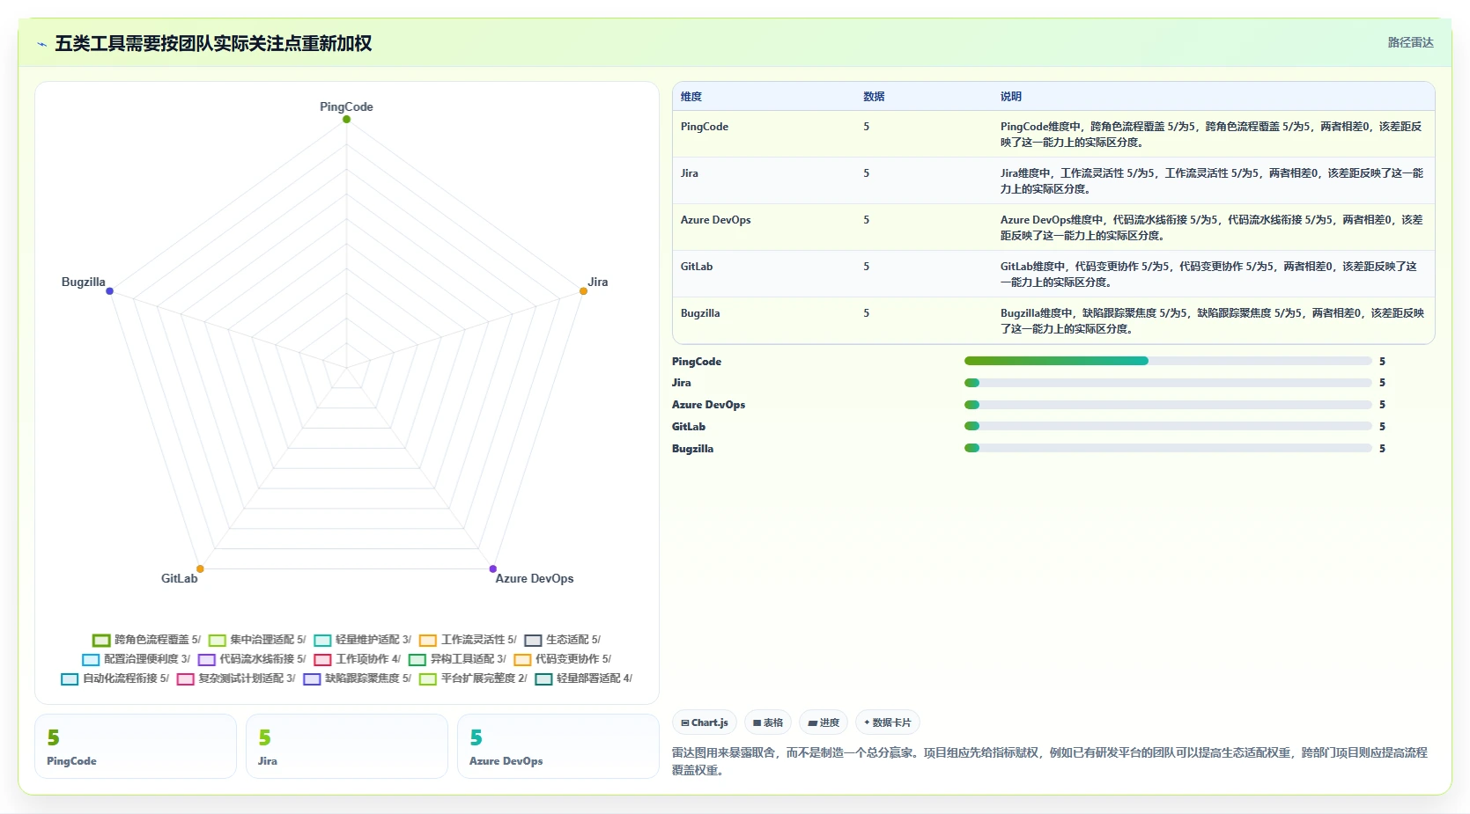Click the 缺陷跟踪聚焦度 legend color box

(312, 678)
